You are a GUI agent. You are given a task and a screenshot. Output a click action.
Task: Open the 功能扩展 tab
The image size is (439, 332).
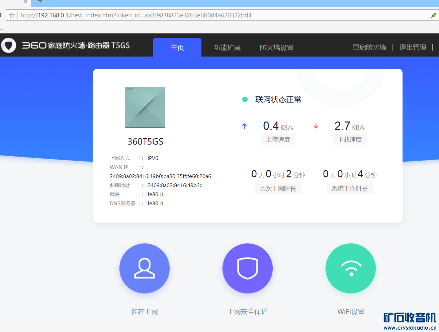click(227, 48)
